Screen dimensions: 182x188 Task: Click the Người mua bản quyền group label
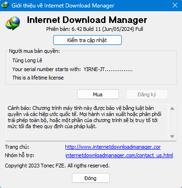pos(35,51)
